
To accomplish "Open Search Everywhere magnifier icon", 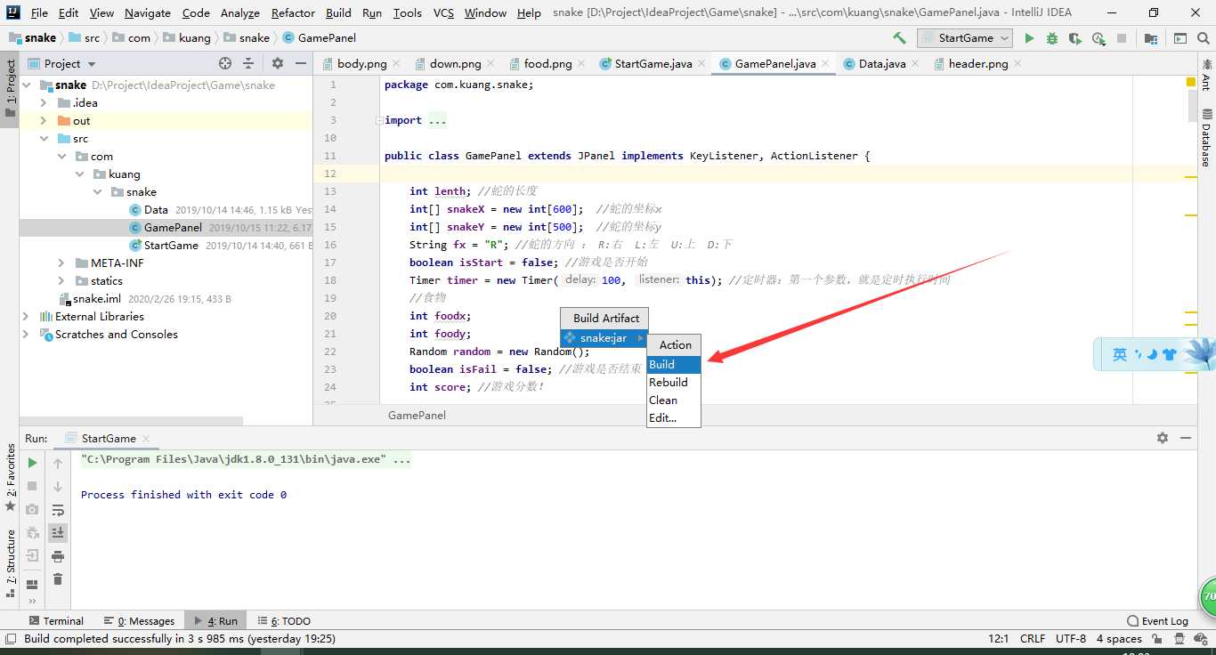I will tap(1204, 38).
